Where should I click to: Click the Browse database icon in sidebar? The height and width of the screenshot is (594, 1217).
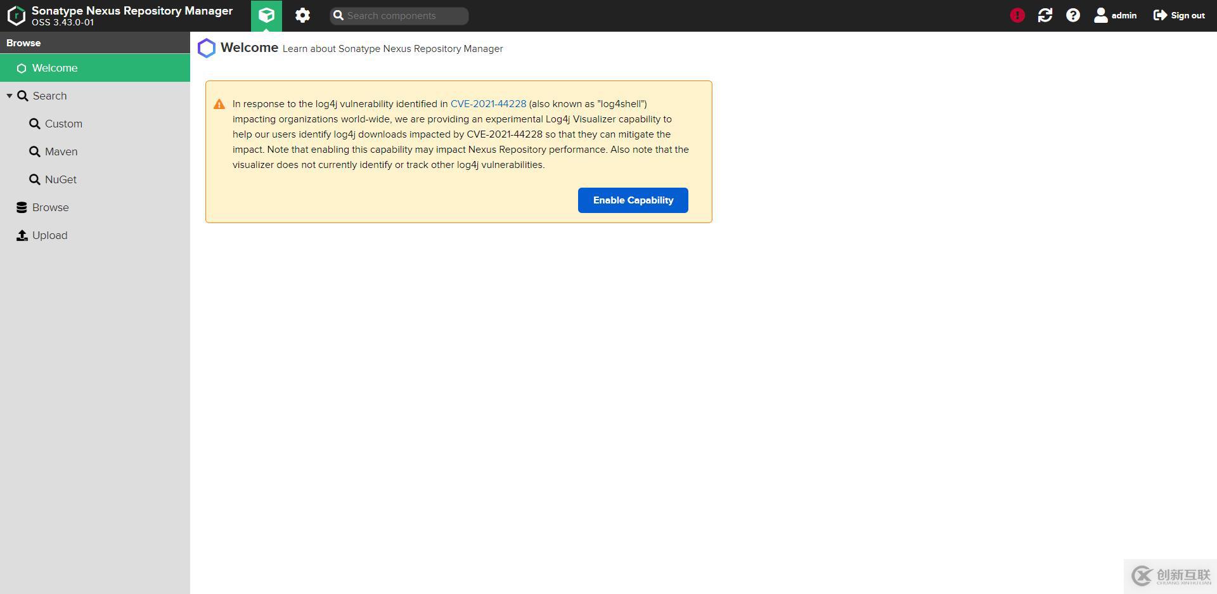pyautogui.click(x=22, y=207)
